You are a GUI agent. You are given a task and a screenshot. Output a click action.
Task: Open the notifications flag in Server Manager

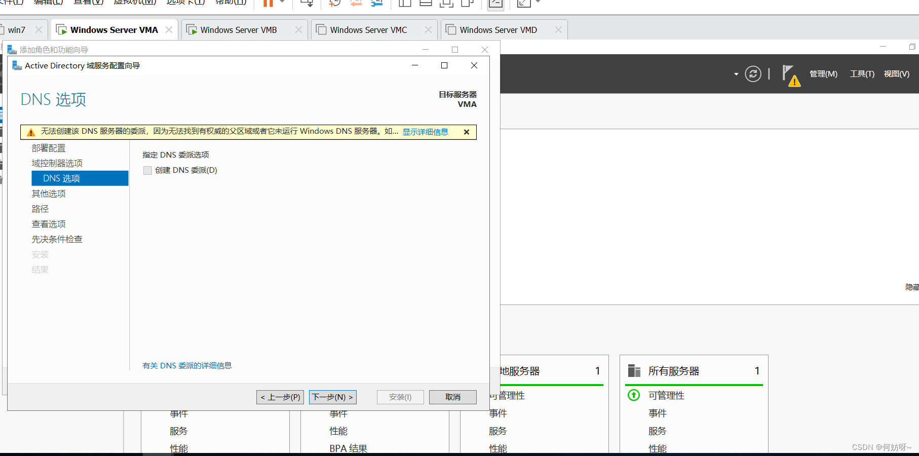pyautogui.click(x=791, y=75)
